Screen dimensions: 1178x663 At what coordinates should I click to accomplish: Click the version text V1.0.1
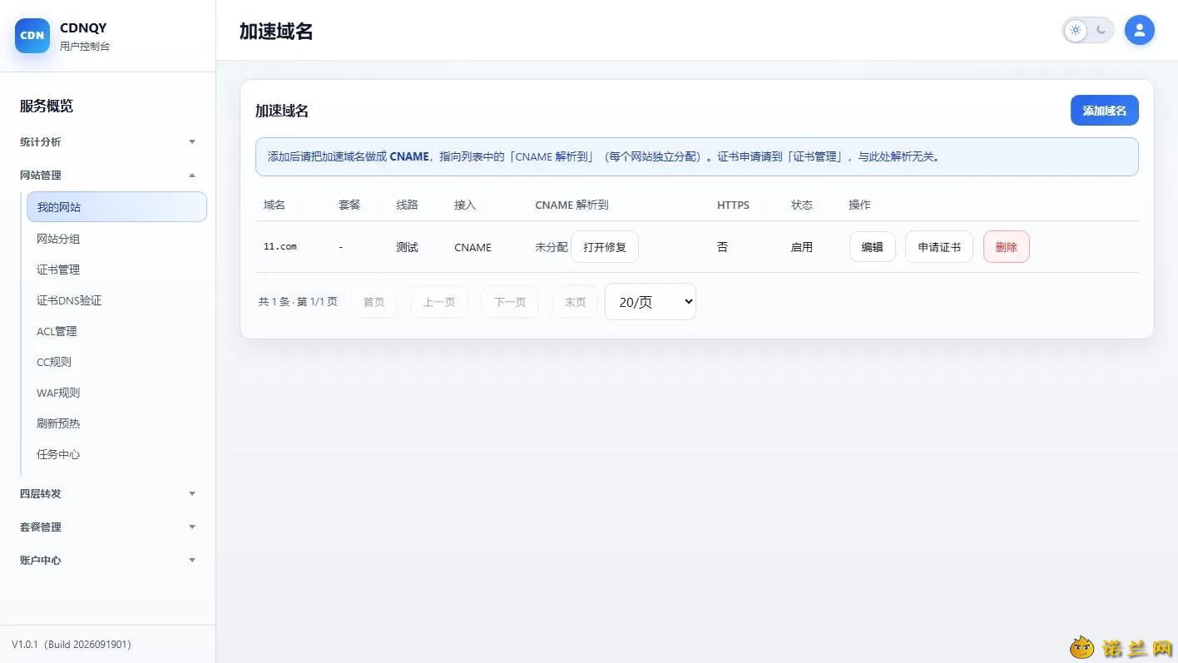point(72,645)
